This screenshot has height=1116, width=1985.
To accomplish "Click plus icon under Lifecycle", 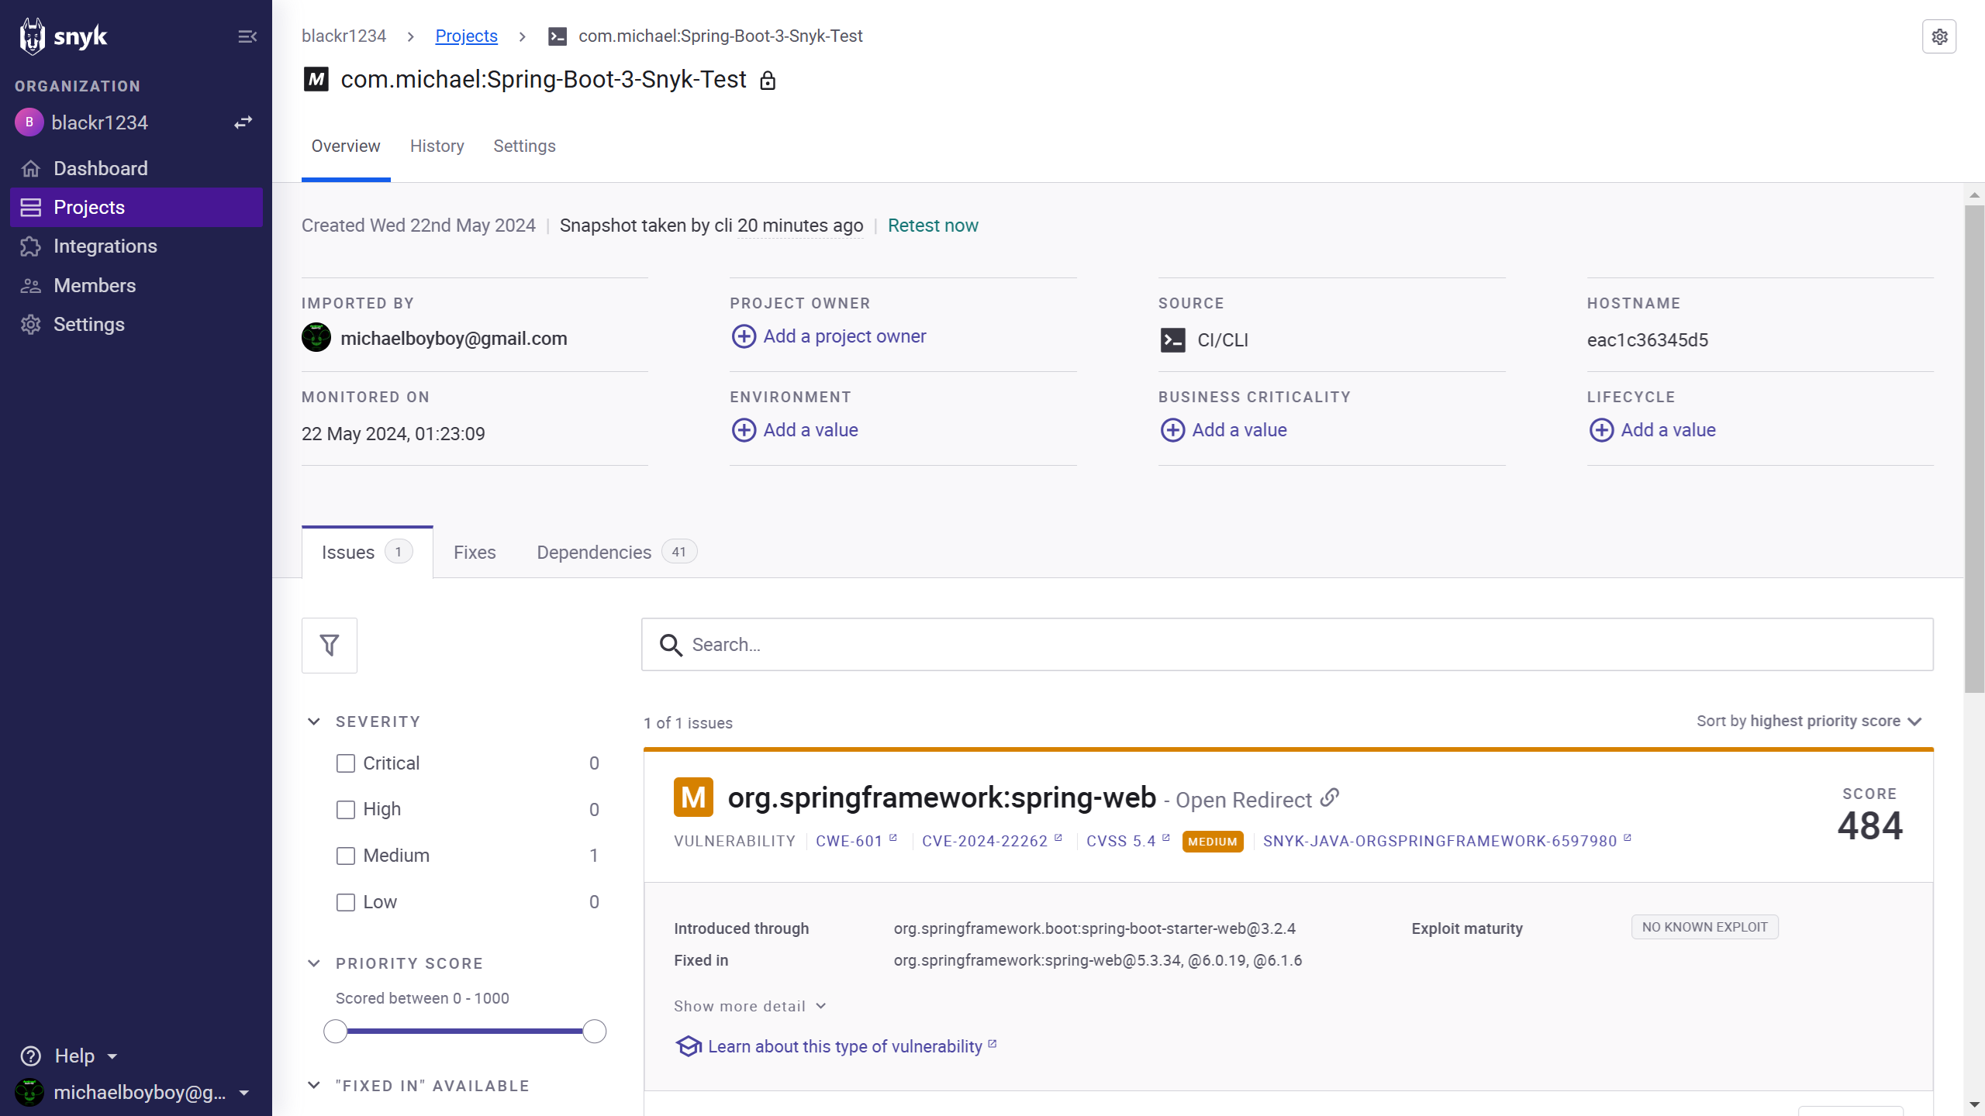I will click(x=1601, y=430).
